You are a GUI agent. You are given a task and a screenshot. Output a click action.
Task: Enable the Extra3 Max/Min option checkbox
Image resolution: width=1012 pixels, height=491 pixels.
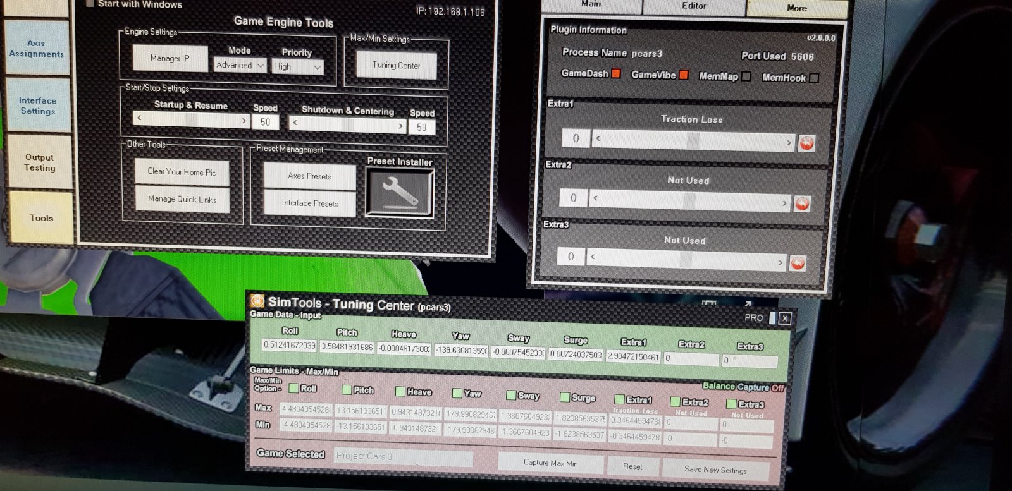point(731,403)
